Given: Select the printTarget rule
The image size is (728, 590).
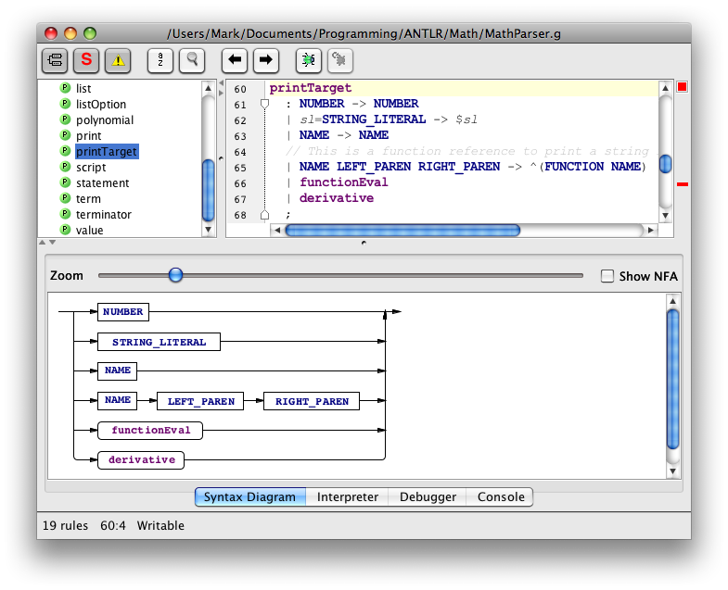Looking at the screenshot, I should pos(107,152).
